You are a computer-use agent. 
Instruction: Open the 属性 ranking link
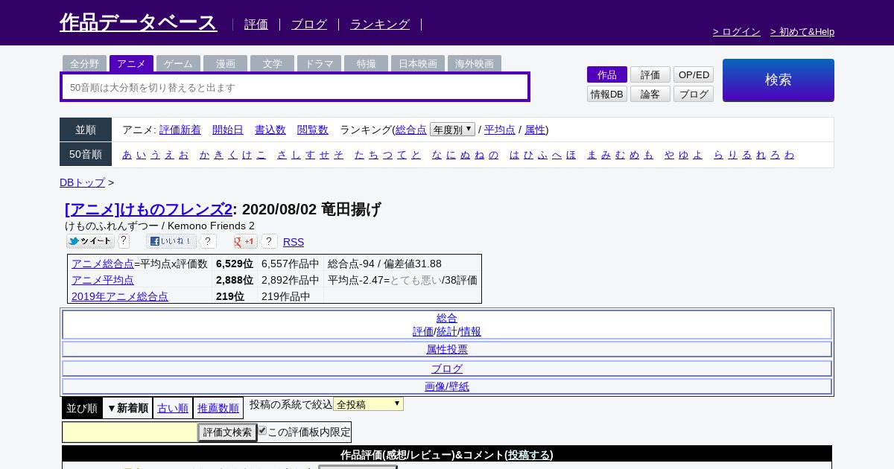tap(535, 130)
